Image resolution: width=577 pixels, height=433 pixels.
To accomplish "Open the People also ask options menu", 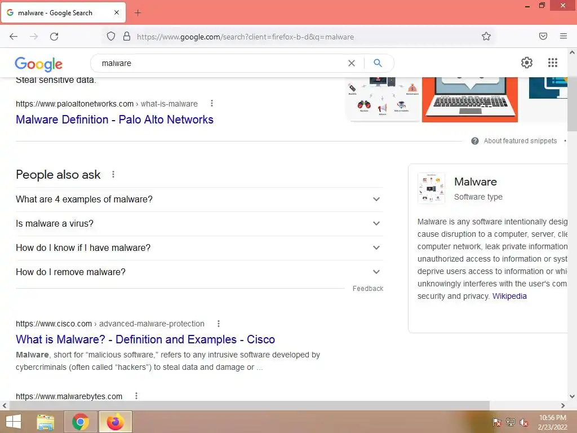I will (113, 175).
